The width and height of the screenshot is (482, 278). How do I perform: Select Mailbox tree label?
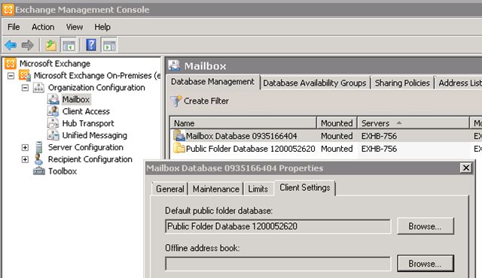(76, 100)
